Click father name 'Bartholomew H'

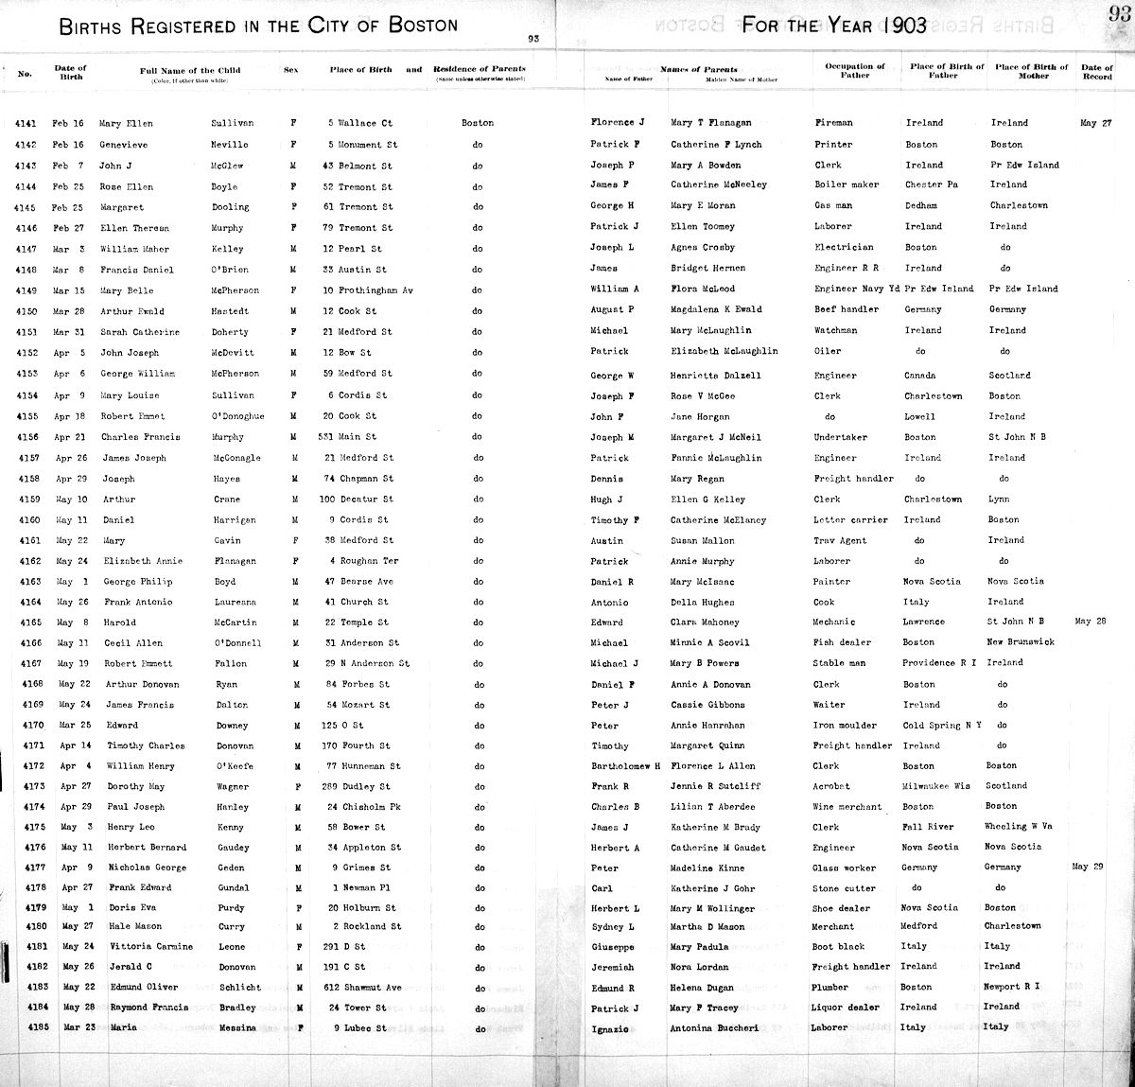[625, 766]
